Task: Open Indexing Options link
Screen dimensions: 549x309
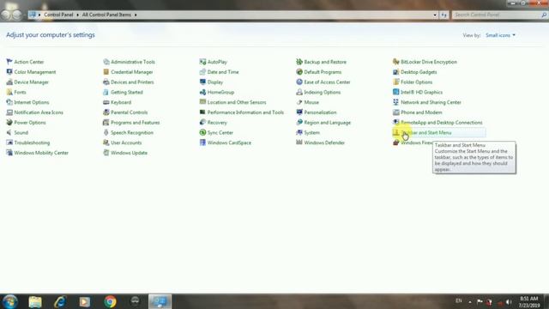Action: click(323, 92)
